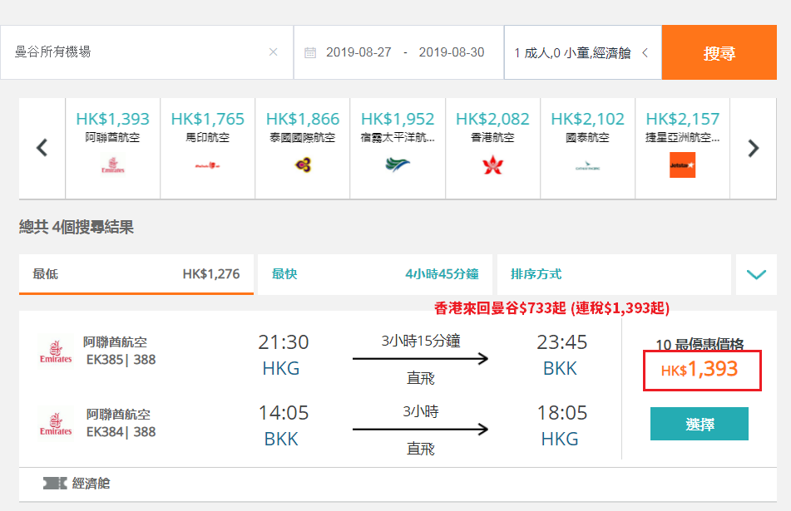The height and width of the screenshot is (511, 791).
Task: Click Malindo Air logo in the carousel
Action: (x=207, y=165)
